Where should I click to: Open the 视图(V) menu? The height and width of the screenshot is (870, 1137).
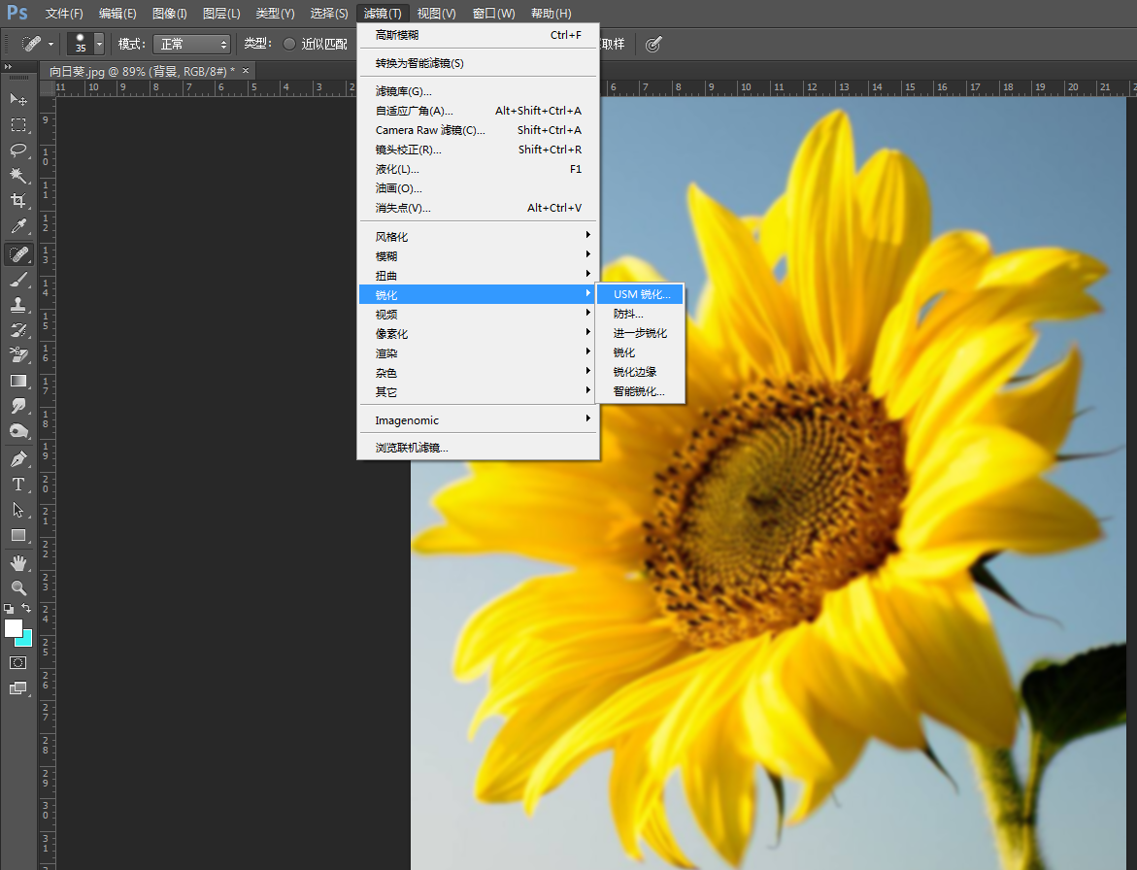(x=436, y=13)
